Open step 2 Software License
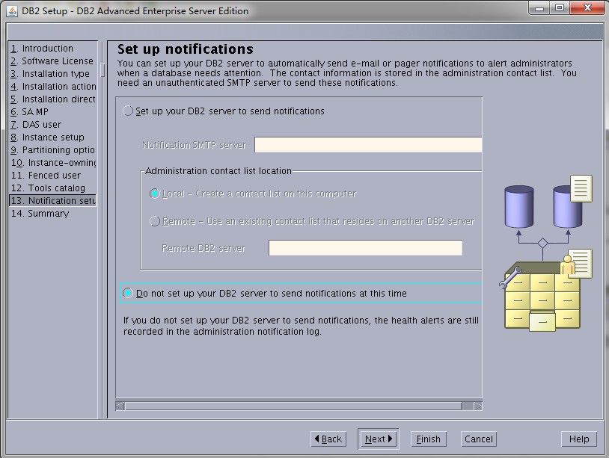The width and height of the screenshot is (609, 458). 52,61
